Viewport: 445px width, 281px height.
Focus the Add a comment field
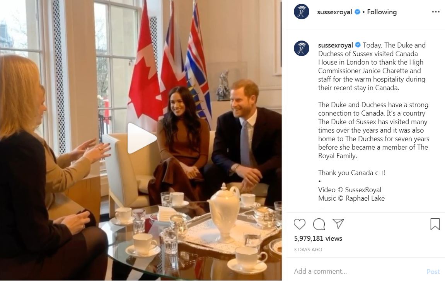tap(358, 271)
